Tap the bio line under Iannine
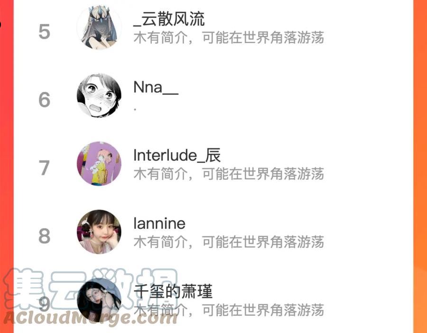Viewport: 427px width, 333px height. point(229,242)
